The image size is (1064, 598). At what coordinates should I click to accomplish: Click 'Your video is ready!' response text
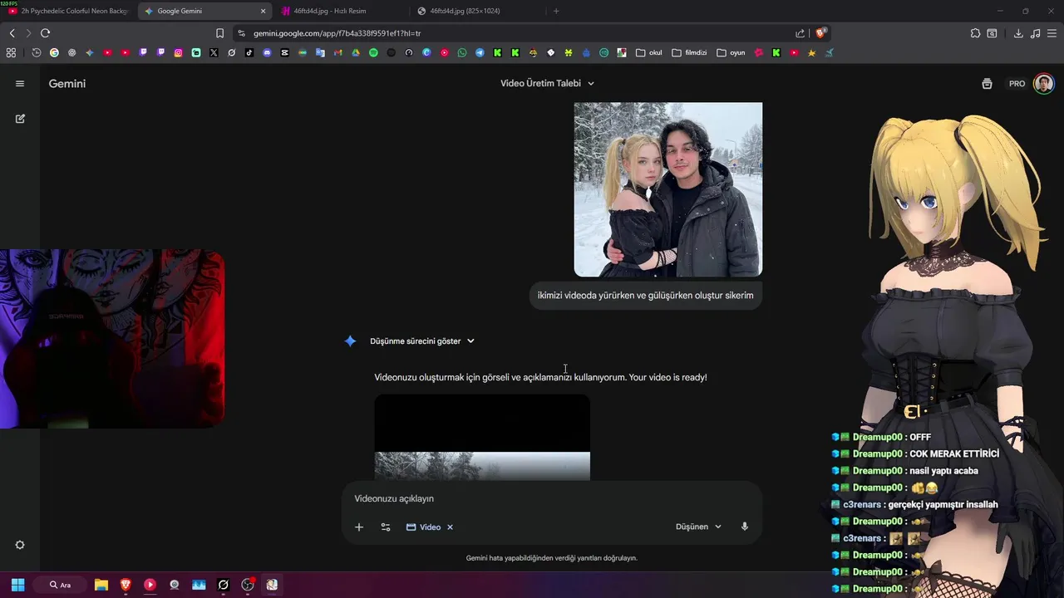click(x=668, y=377)
